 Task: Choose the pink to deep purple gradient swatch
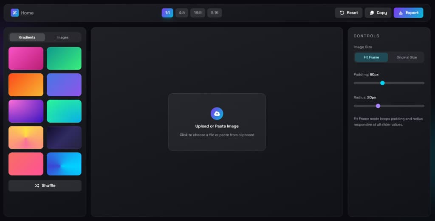(26, 111)
